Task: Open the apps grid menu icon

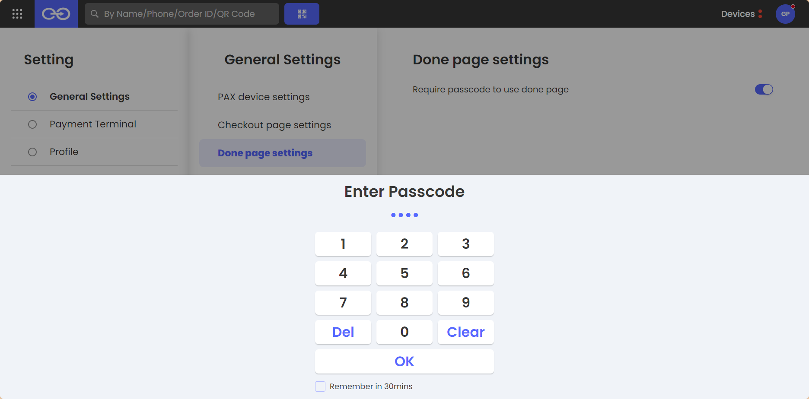Action: point(17,14)
